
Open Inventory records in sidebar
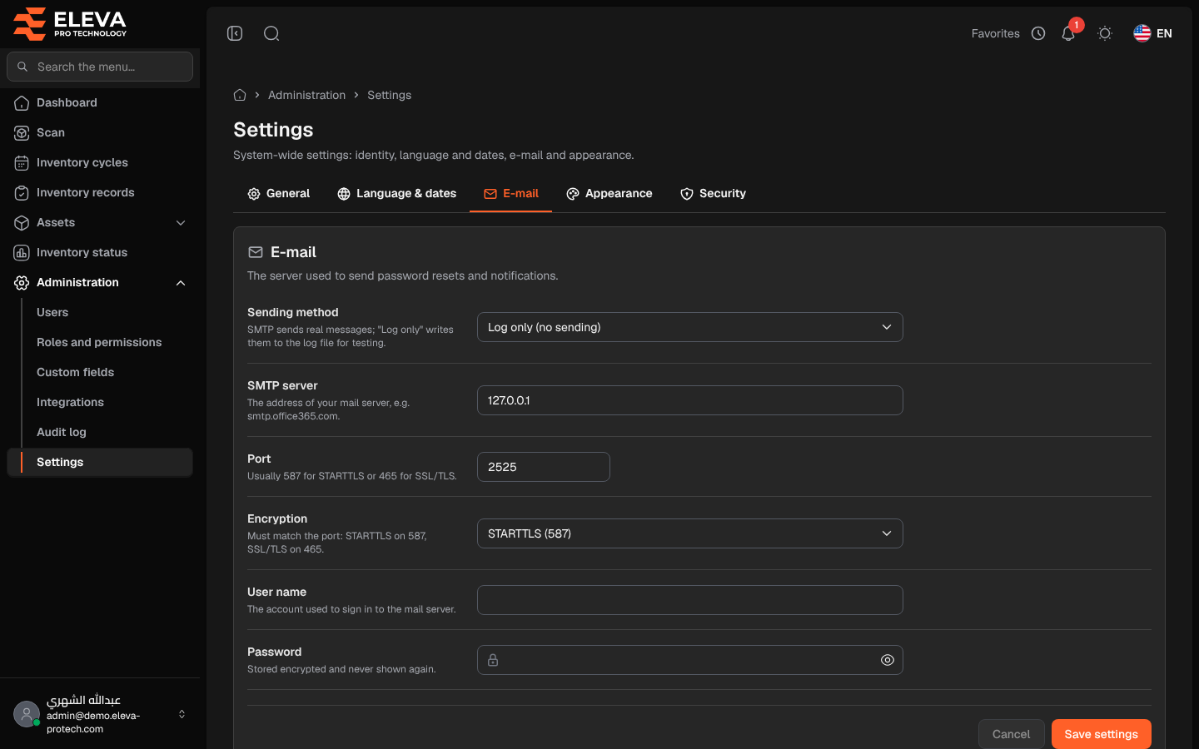click(x=100, y=192)
